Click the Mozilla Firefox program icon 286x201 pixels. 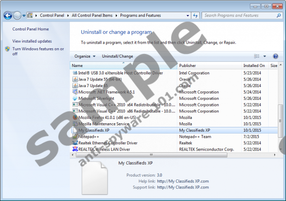pos(75,117)
